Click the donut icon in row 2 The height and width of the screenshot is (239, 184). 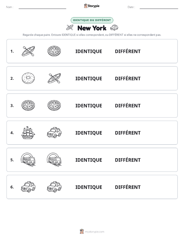point(28,78)
